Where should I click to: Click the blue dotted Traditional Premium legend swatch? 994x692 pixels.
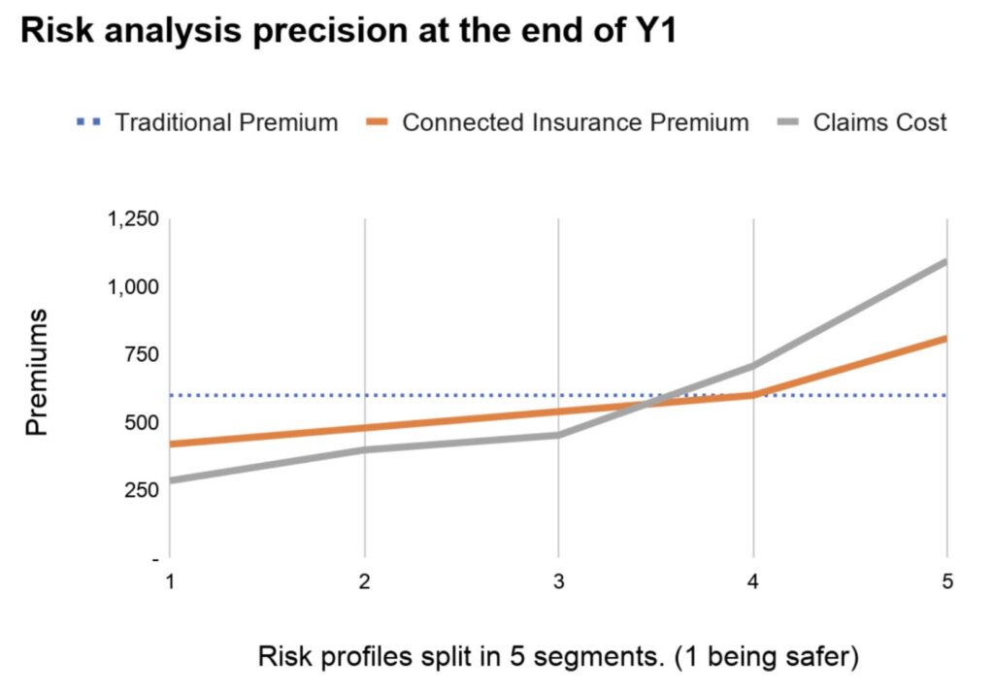click(90, 123)
